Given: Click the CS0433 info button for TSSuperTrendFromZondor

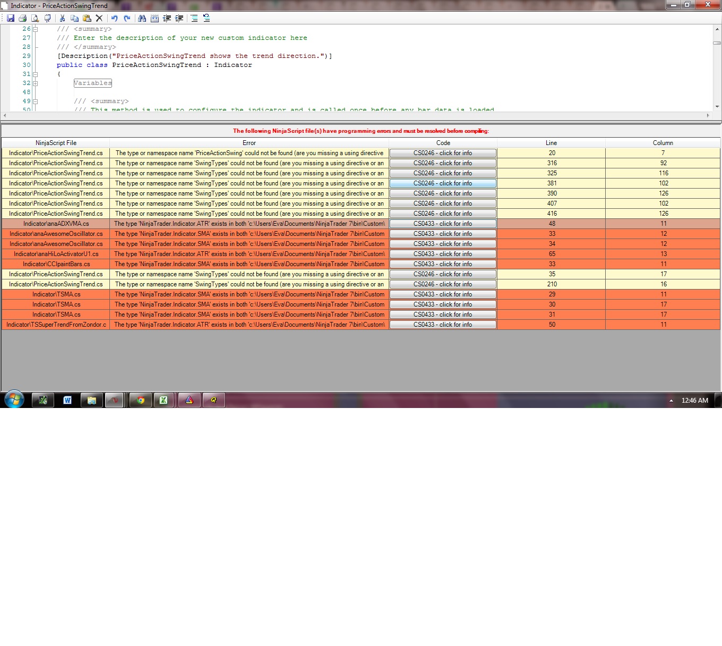Looking at the screenshot, I should 443,325.
